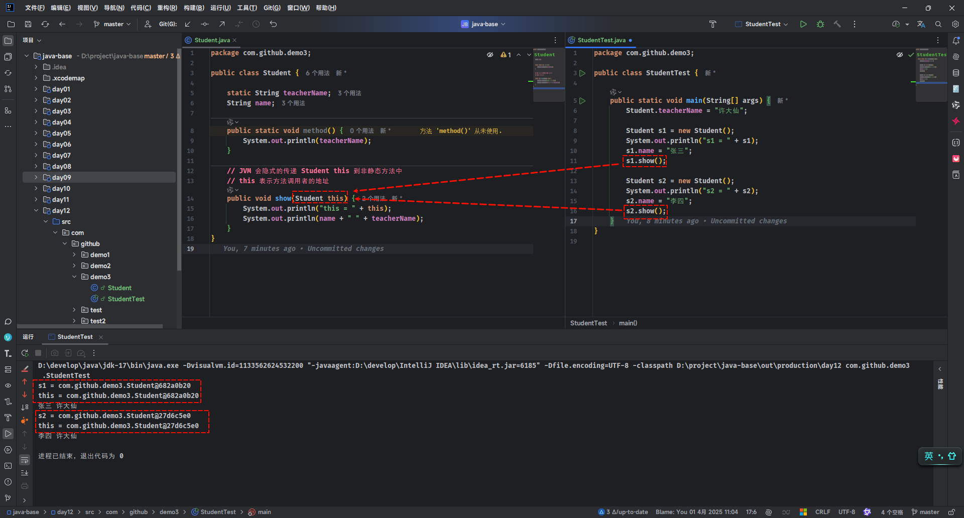
Task: Click the run gutter icon beside main method
Action: 582,101
